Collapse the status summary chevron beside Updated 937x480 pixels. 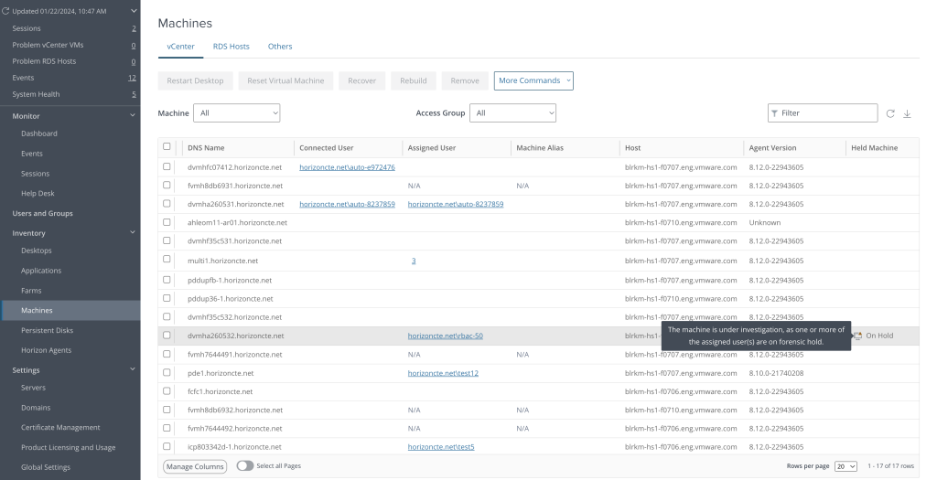click(134, 11)
